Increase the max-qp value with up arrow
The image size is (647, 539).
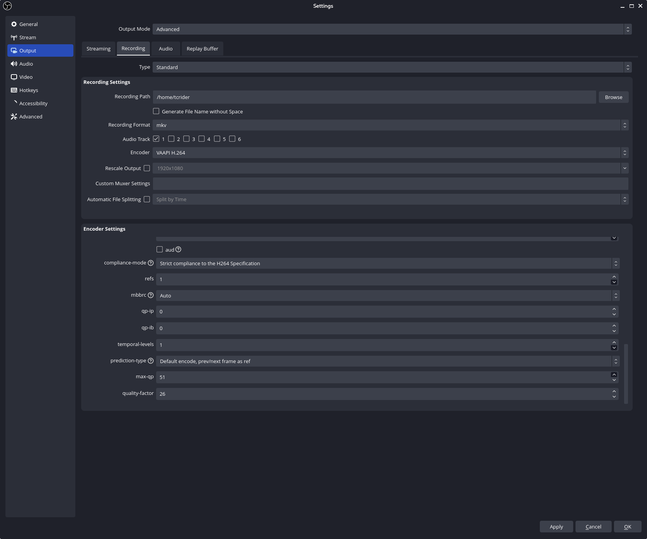[614, 374]
